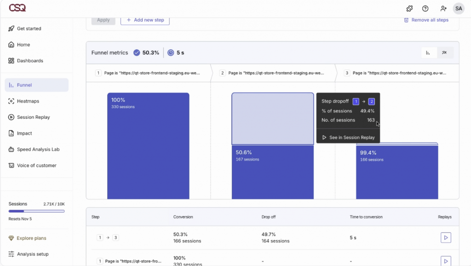Open the integrations puzzle icon

(x=409, y=8)
